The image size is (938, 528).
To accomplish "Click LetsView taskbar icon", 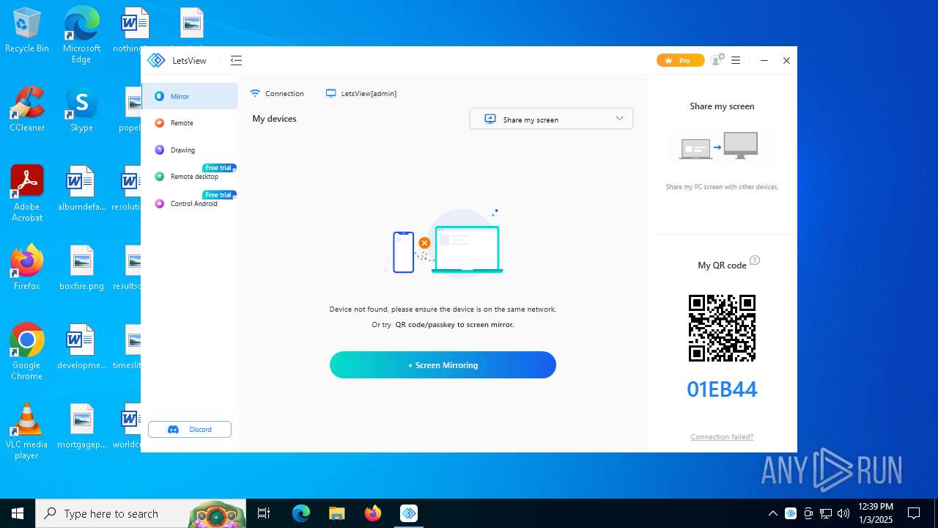I will click(409, 513).
